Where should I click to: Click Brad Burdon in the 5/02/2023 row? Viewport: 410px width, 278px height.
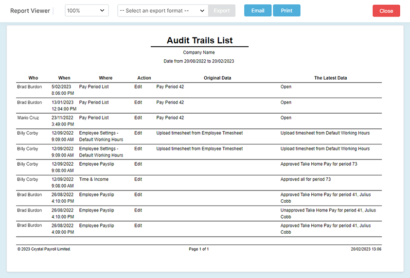(30, 87)
